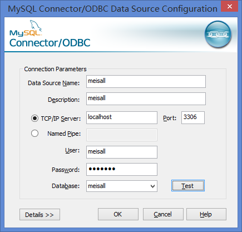Image resolution: width=242 pixels, height=232 pixels.
Task: Click the Connection Parameters group label
Action: click(x=55, y=69)
